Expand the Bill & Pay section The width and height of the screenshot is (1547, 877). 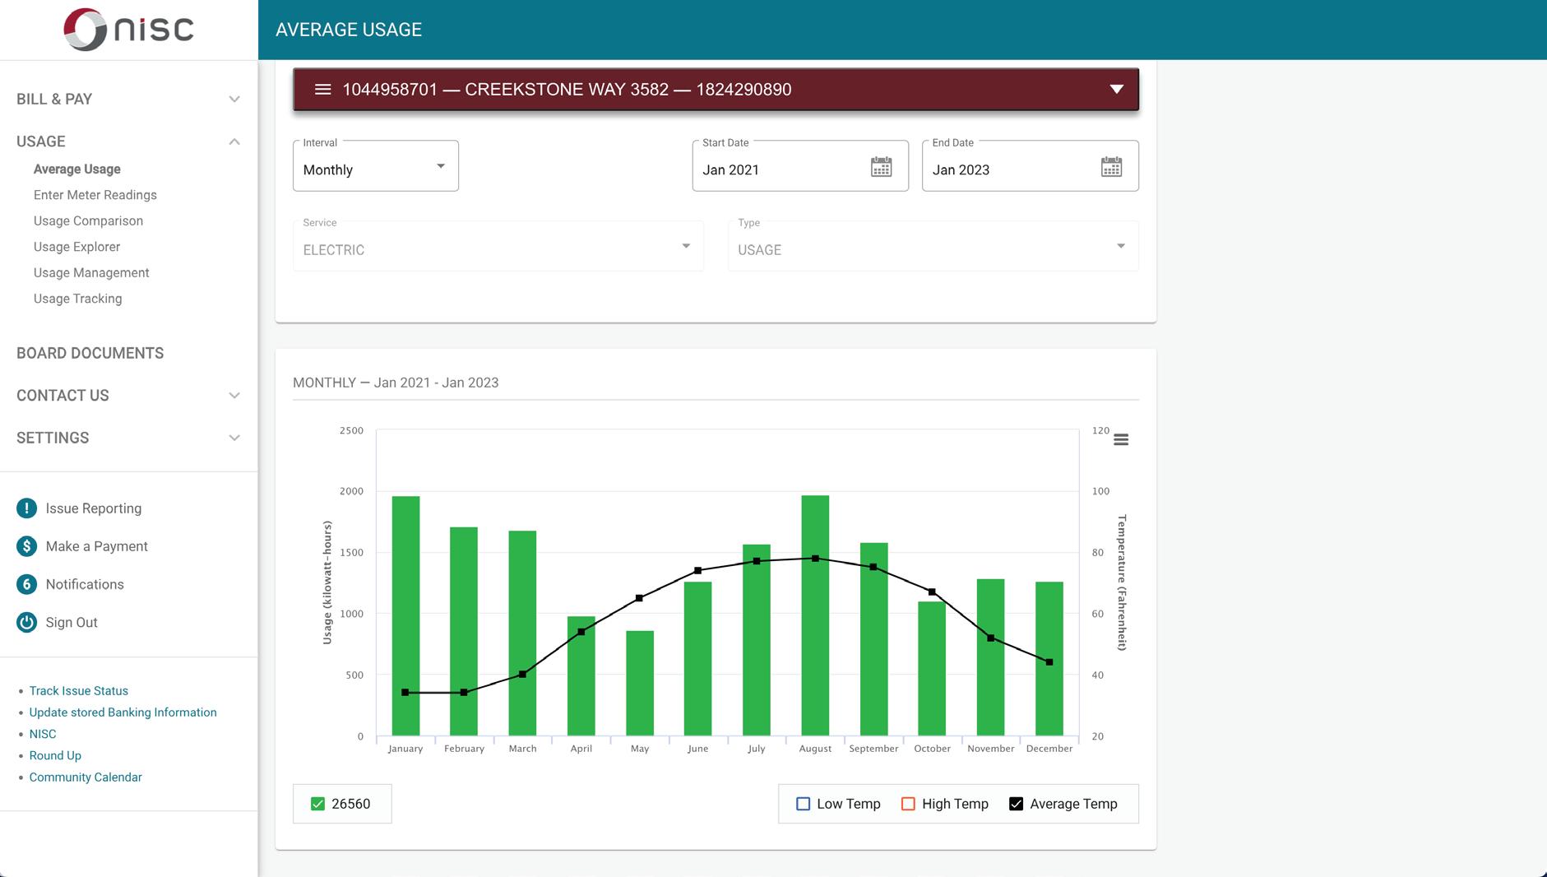[x=129, y=99]
